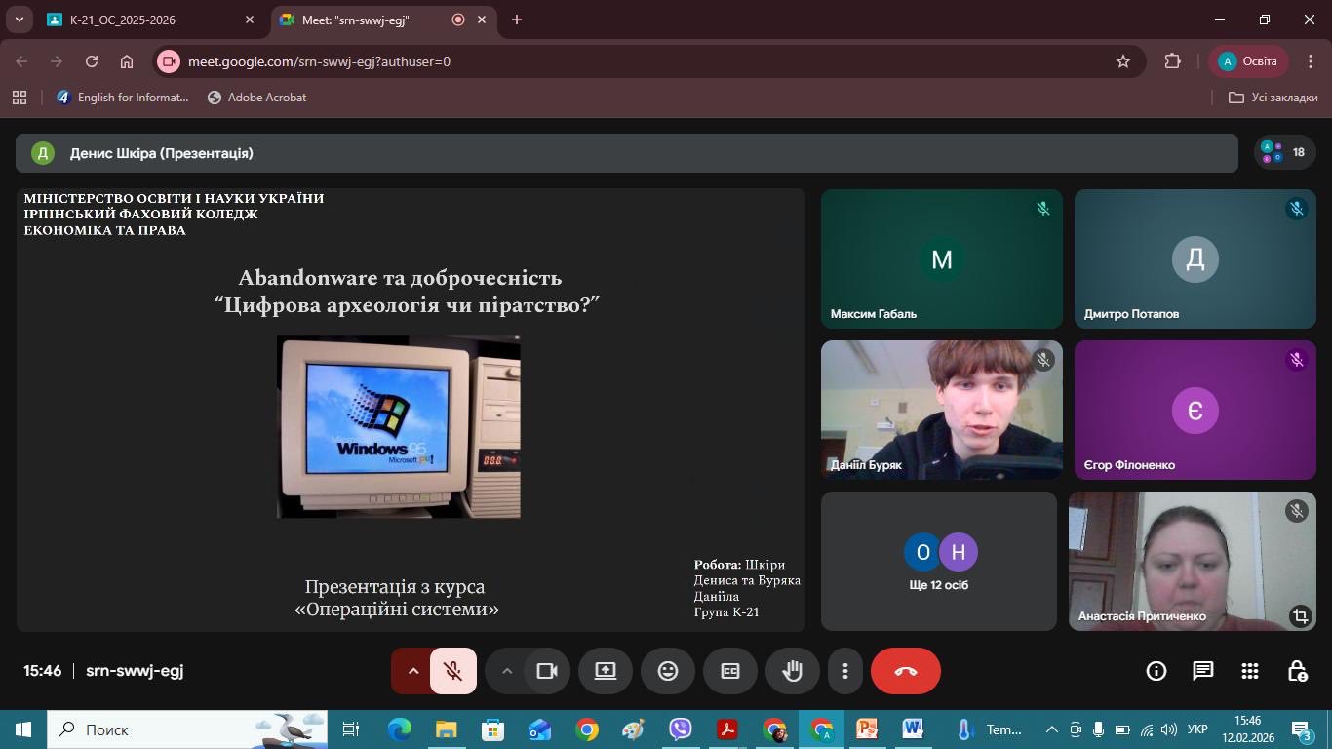Screen dimensions: 1332x749
Task: Raise your hand in the meeting
Action: (793, 671)
